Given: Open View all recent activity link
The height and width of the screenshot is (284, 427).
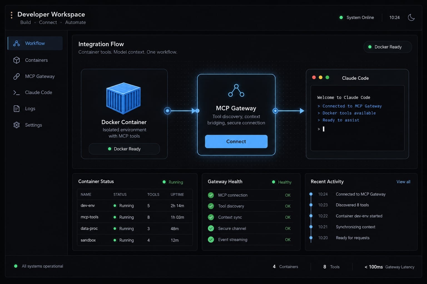Looking at the screenshot, I should point(403,182).
